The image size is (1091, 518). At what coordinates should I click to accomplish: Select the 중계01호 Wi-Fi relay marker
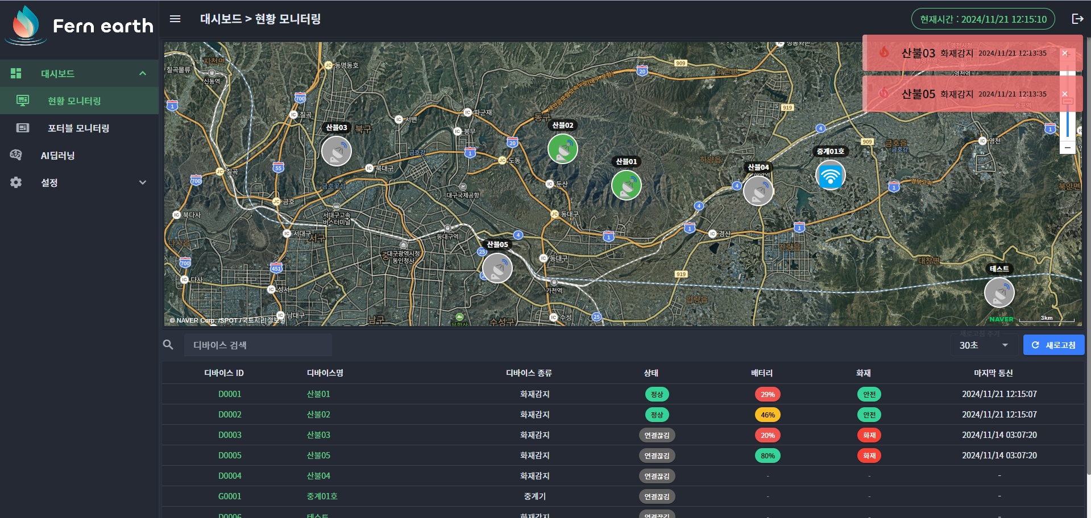(x=830, y=175)
